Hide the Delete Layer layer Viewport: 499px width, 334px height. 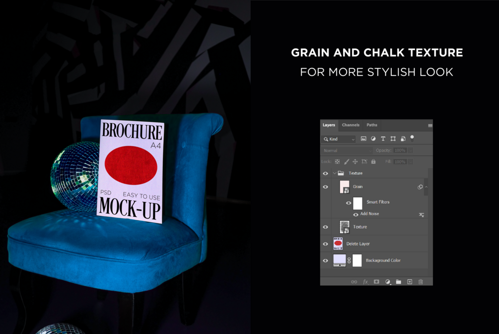[325, 244]
